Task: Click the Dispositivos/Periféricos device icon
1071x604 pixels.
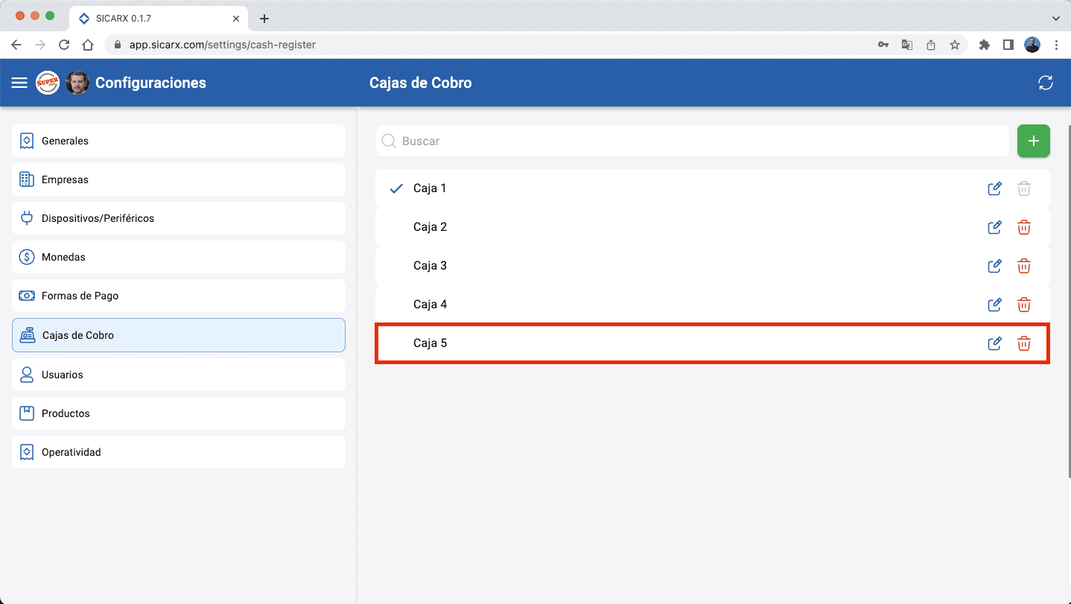Action: coord(27,218)
